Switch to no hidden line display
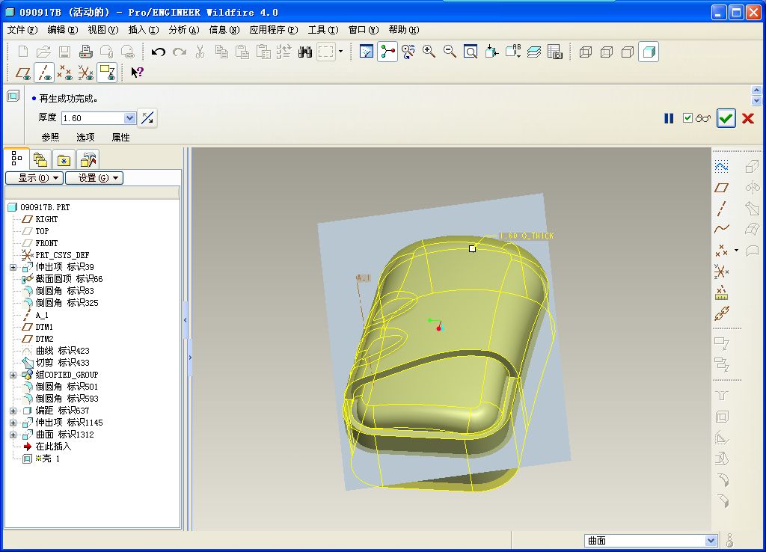Screen dimensions: 766x552 click(x=628, y=52)
